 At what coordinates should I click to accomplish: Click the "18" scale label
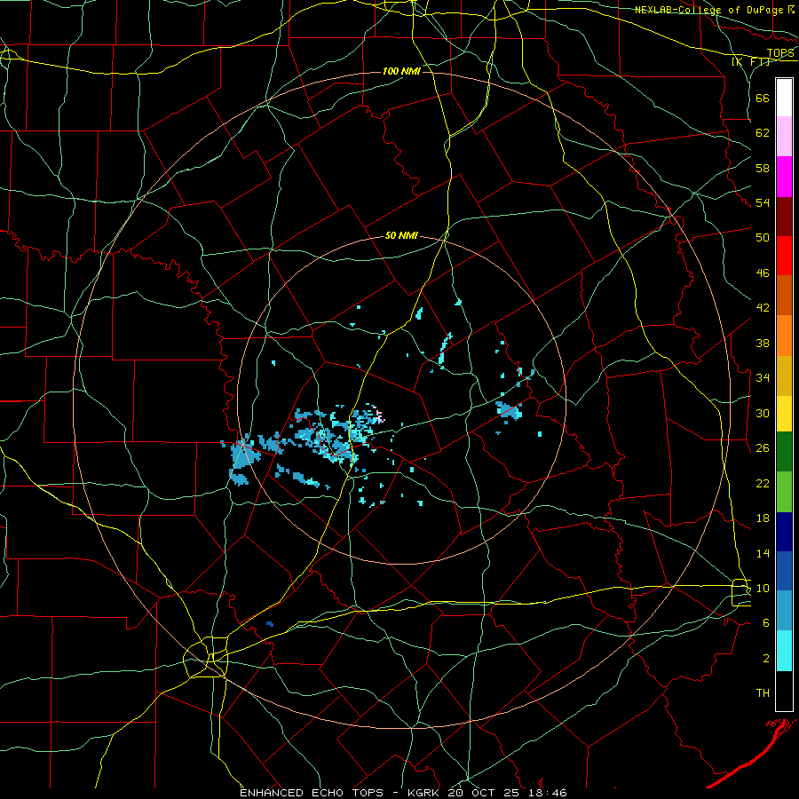763,518
